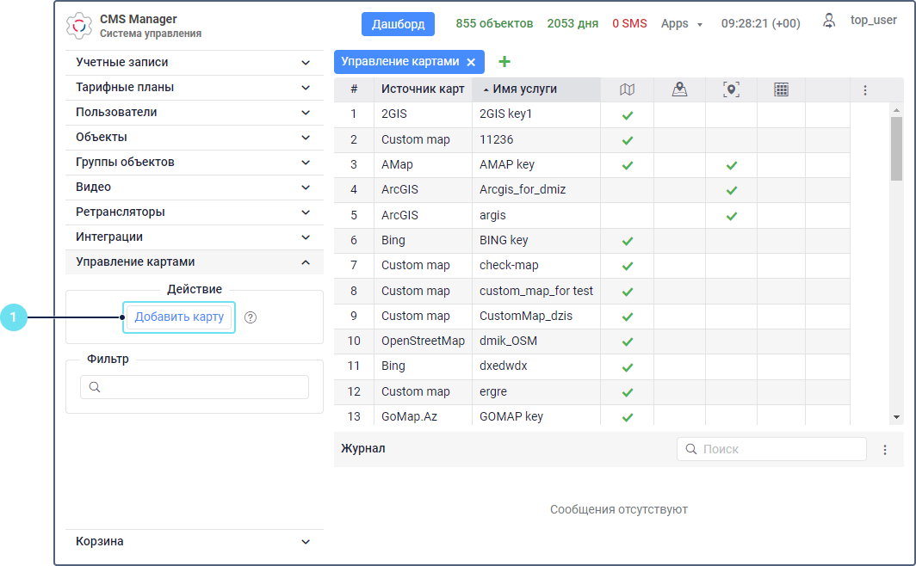Toggle the map checkmark for BING key

pos(627,241)
